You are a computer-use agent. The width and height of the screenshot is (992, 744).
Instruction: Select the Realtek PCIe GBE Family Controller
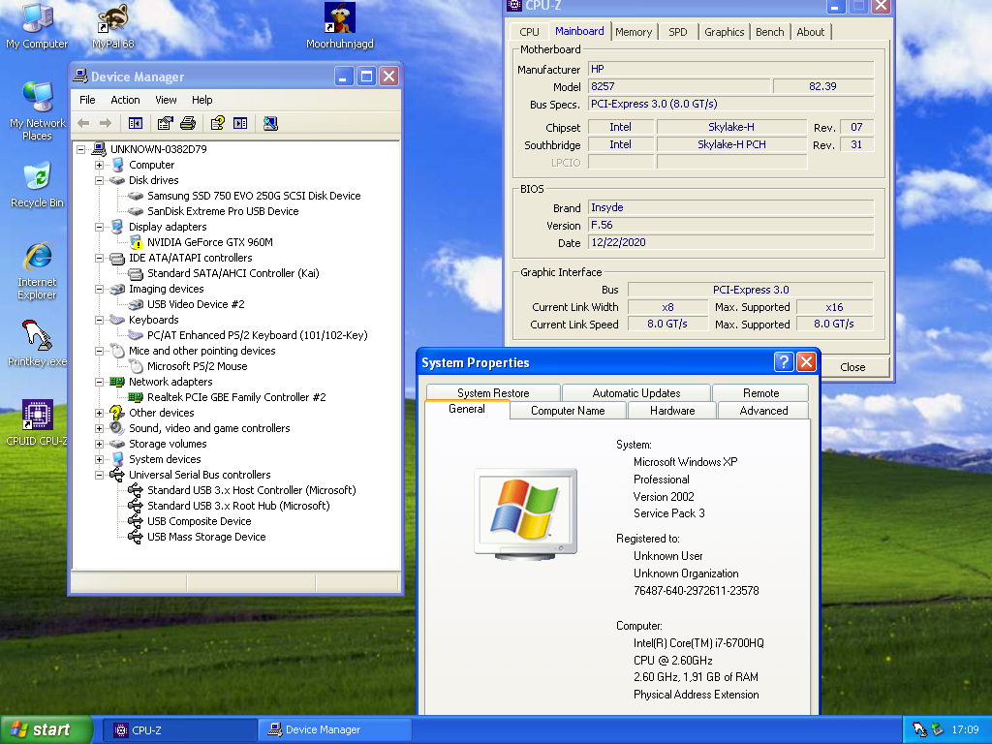[x=236, y=397]
